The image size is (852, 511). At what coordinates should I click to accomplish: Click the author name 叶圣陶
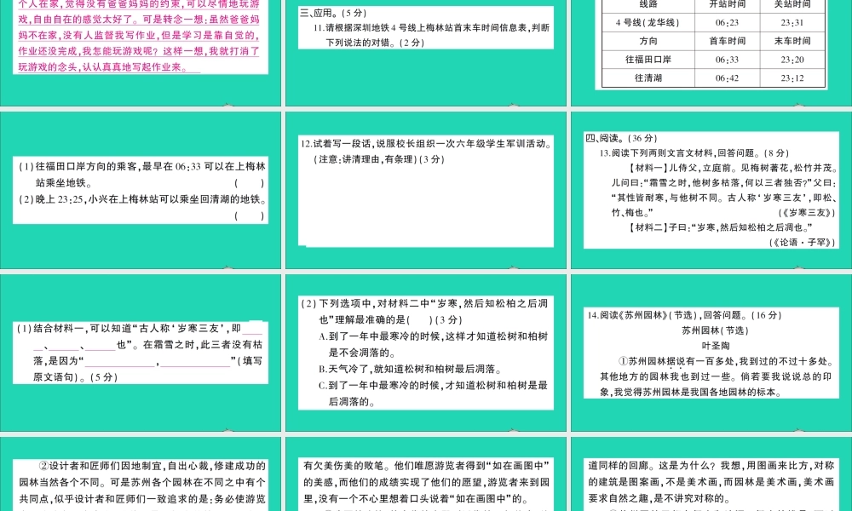coord(716,346)
